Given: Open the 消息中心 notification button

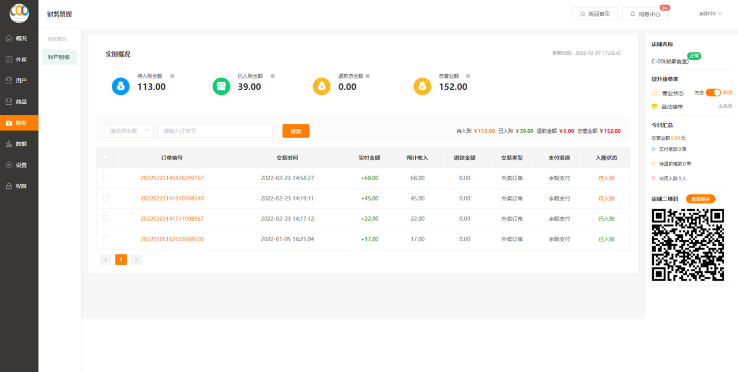Looking at the screenshot, I should point(645,14).
